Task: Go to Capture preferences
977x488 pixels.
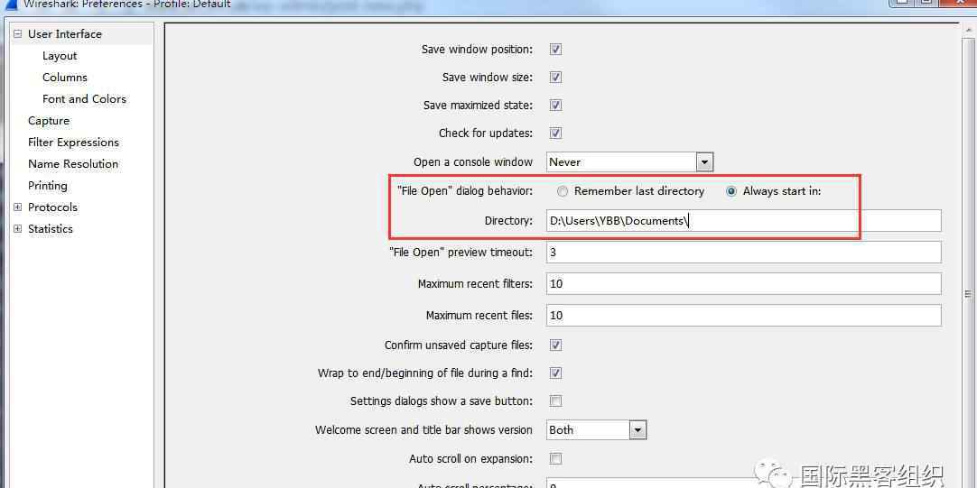Action: tap(49, 121)
